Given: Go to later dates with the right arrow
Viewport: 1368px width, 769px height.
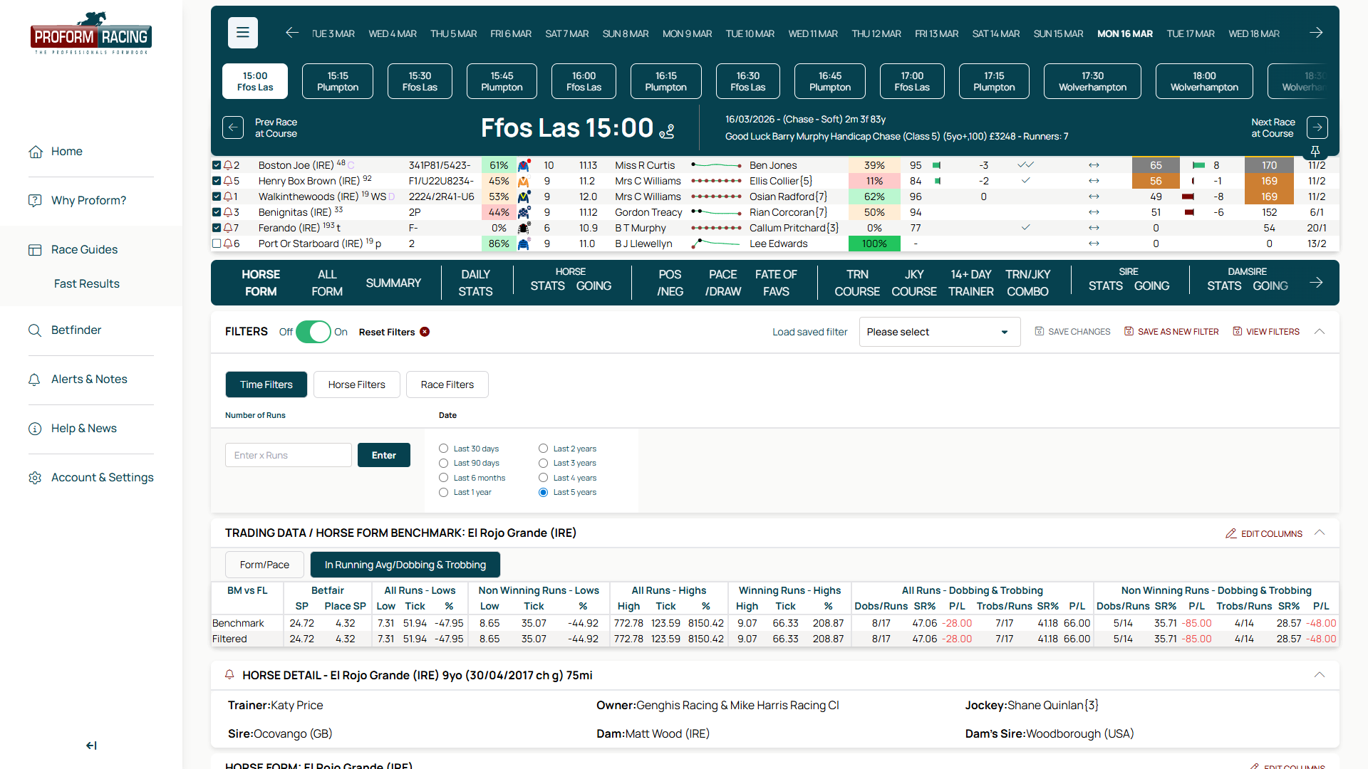Looking at the screenshot, I should click(1316, 33).
